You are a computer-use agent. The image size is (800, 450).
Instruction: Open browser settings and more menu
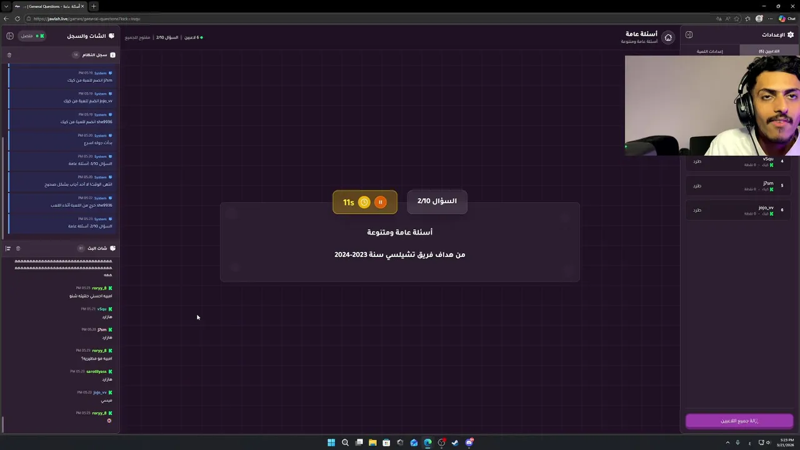click(770, 19)
